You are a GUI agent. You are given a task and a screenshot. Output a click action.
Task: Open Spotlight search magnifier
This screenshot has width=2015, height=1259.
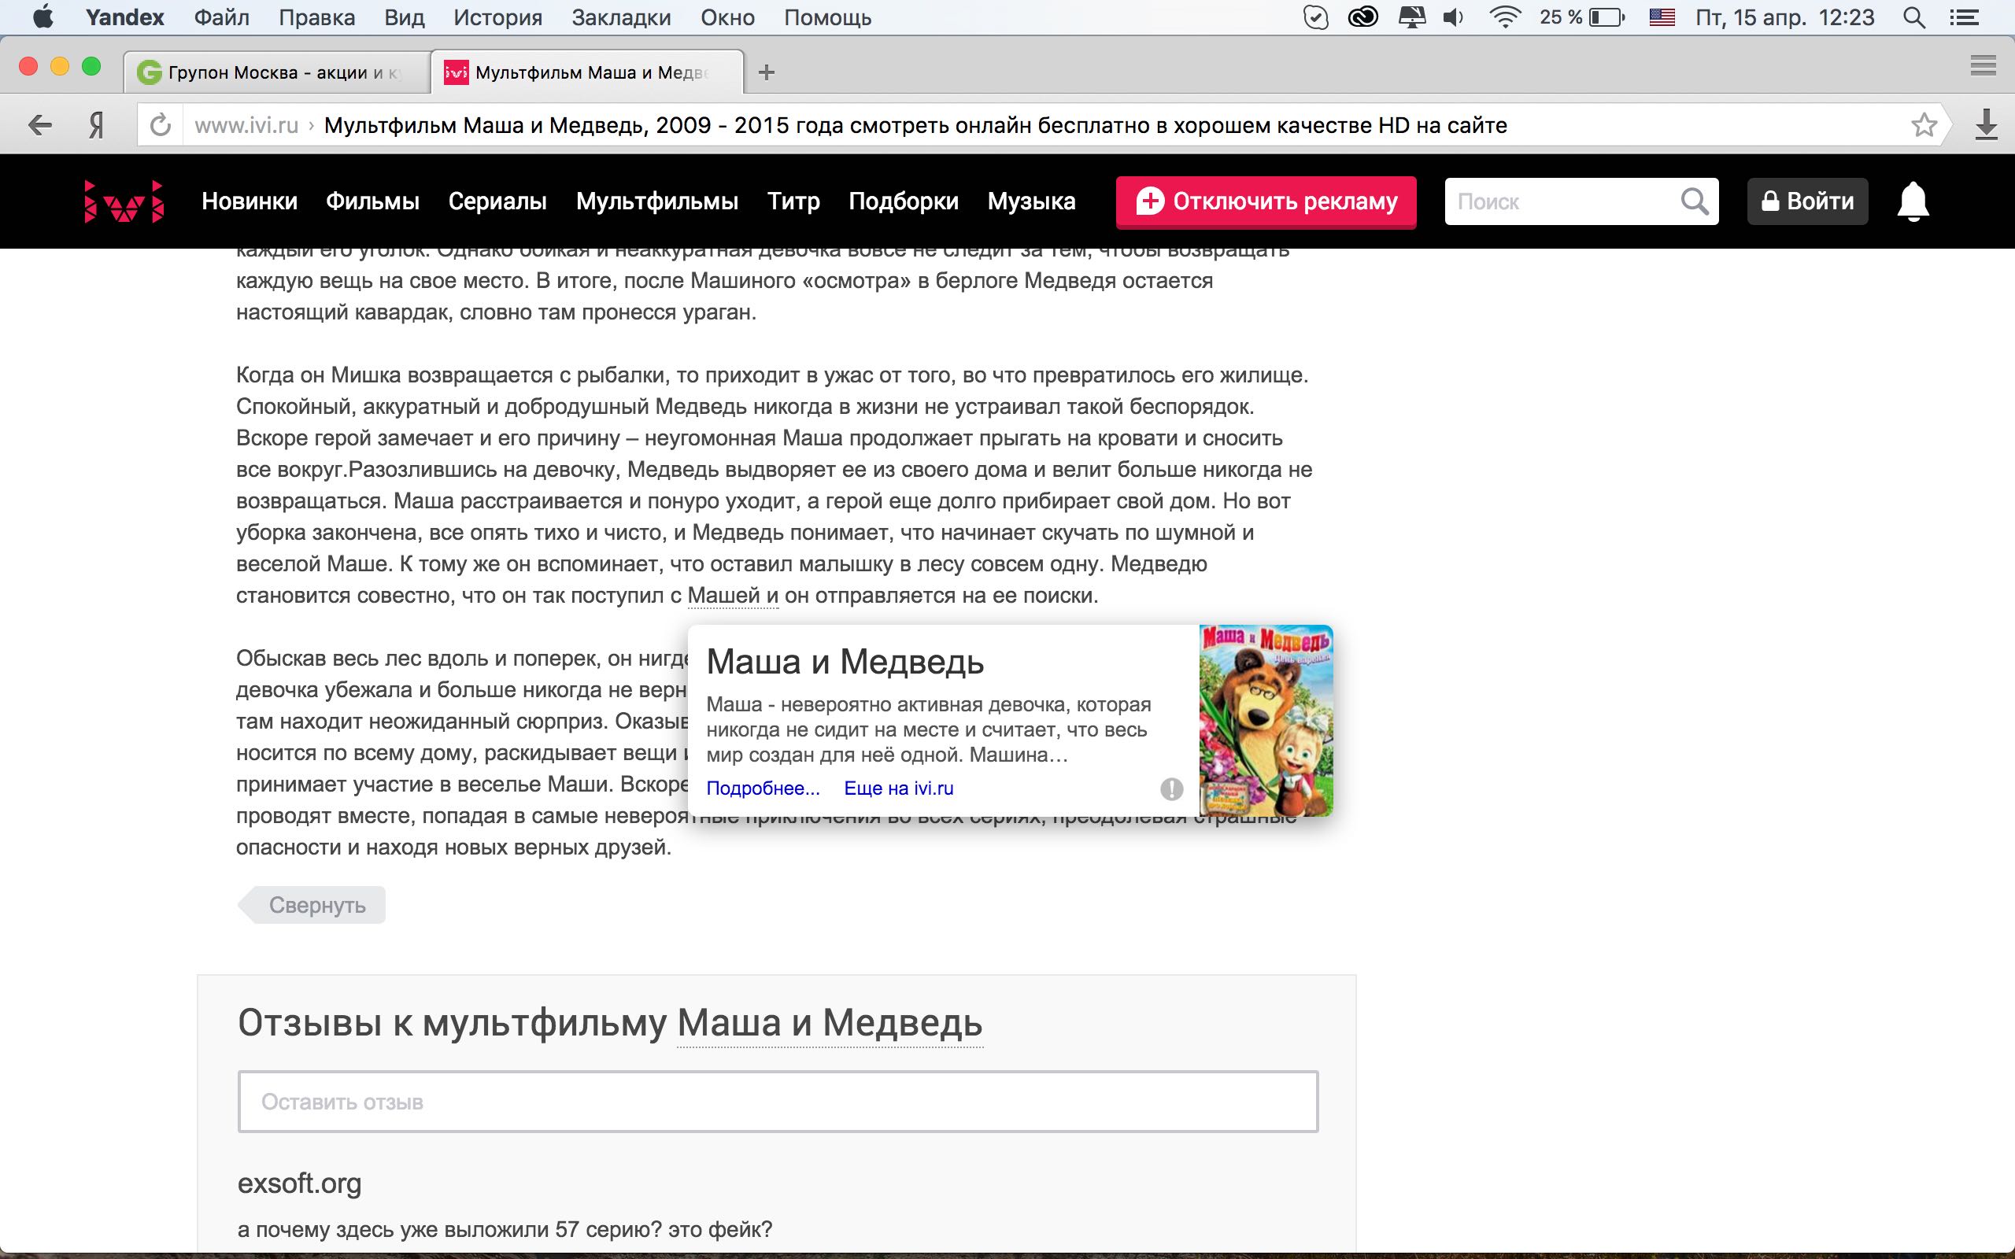pos(1915,17)
